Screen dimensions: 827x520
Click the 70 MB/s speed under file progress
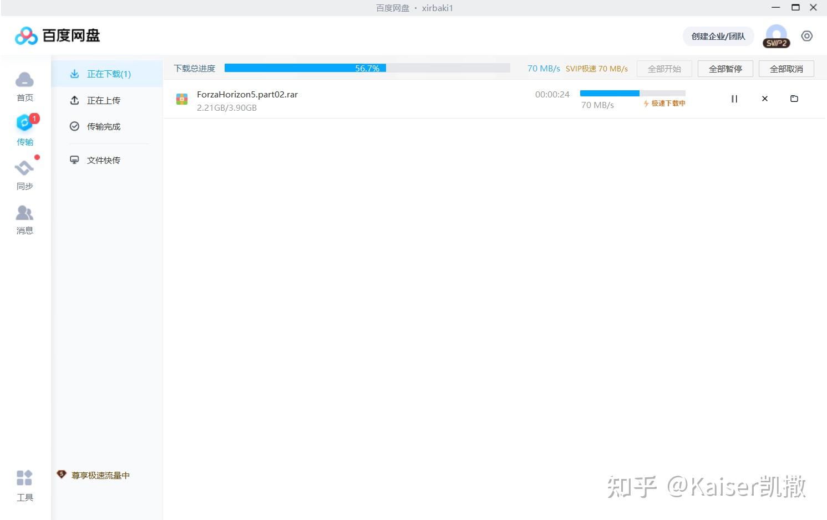pos(597,105)
